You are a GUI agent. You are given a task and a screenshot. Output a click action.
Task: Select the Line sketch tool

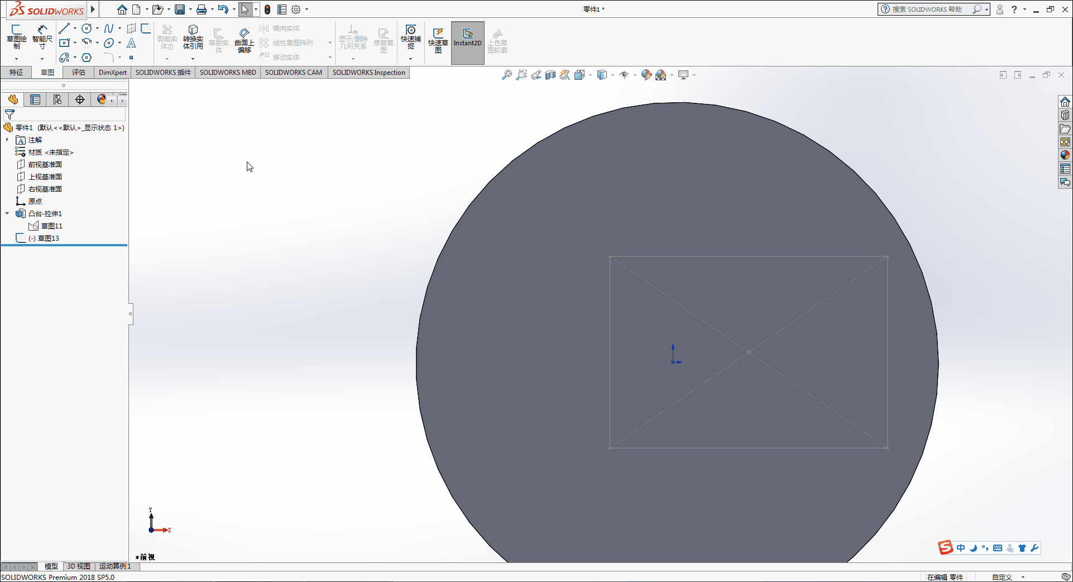point(64,28)
